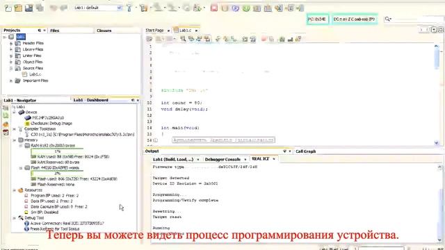Click the red datasheet icon in Dashboard sidebar
The width and height of the screenshot is (445, 250).
[6, 133]
